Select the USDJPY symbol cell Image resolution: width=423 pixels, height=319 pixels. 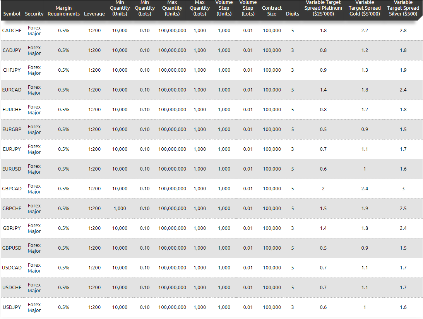coord(12,307)
